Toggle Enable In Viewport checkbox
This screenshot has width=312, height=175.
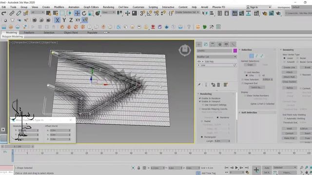[x=200, y=102]
